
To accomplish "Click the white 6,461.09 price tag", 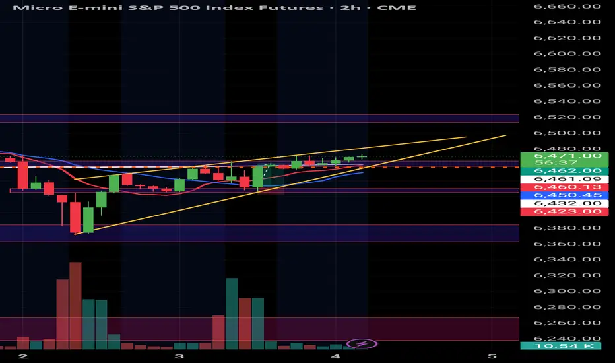I will click(x=564, y=179).
